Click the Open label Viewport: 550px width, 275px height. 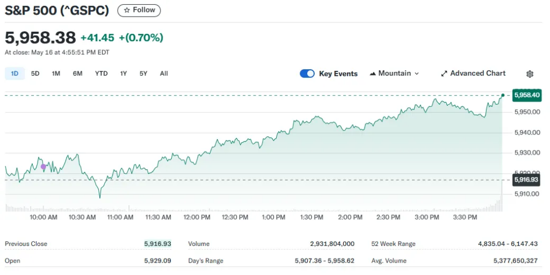point(12,261)
